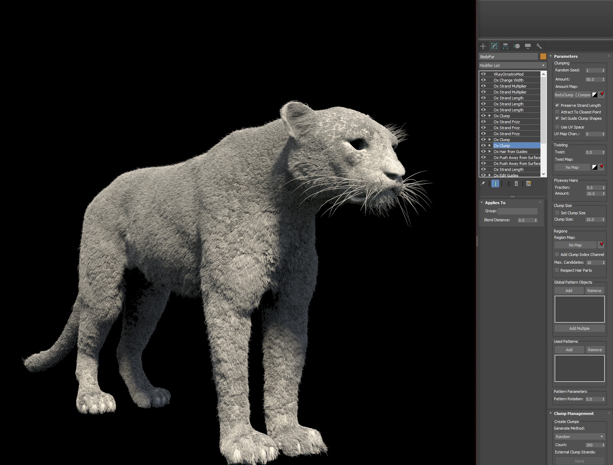Uncheck Preserve Strand Length

pos(557,105)
